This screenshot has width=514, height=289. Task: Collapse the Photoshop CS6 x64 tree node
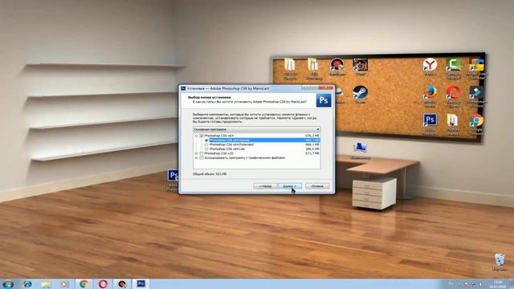[x=196, y=136]
